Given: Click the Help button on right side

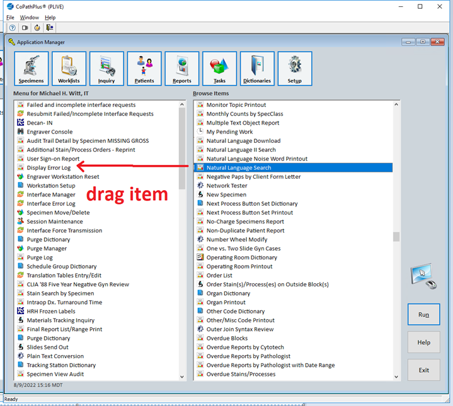Looking at the screenshot, I should (424, 342).
